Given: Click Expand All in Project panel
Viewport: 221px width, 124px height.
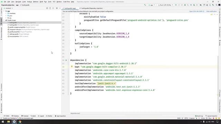Looking at the screenshot, I should pos(50,8).
